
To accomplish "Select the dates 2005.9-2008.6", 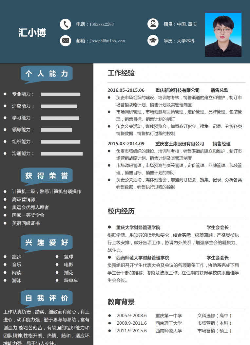I will [132, 316].
